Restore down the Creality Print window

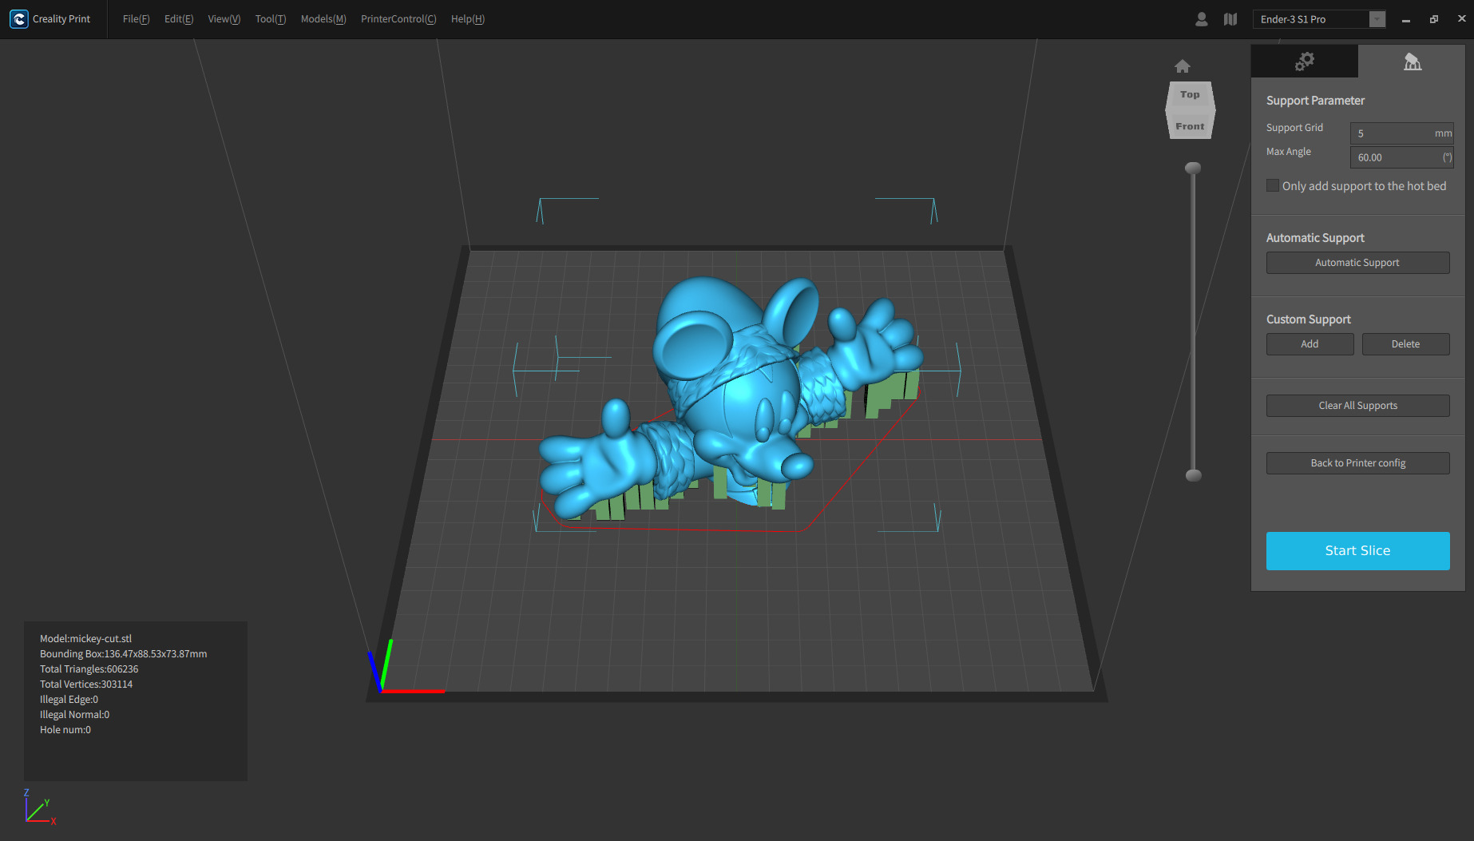click(x=1434, y=19)
